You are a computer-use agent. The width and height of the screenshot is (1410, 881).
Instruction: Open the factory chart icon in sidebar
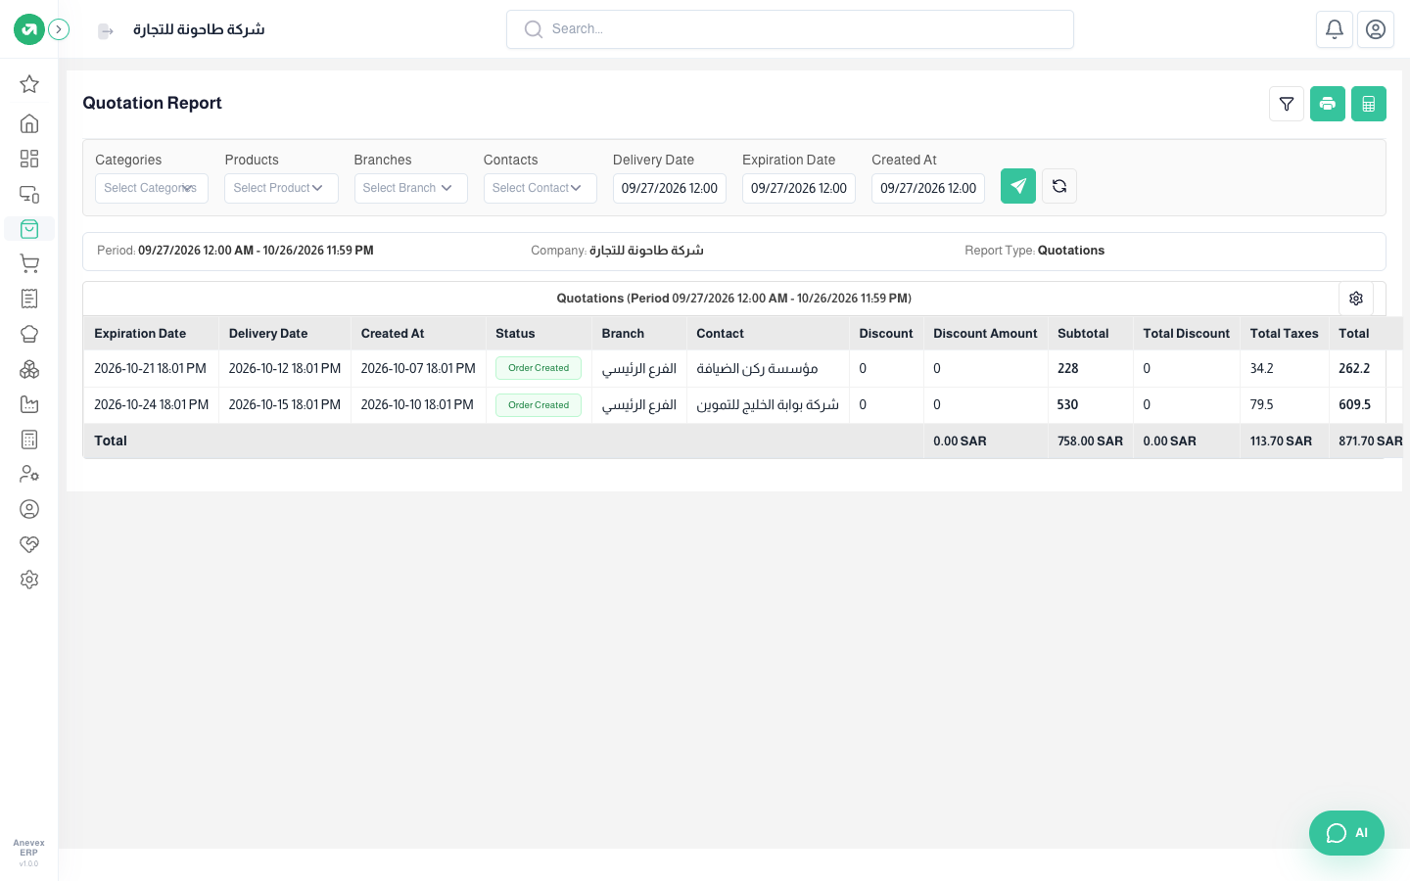pyautogui.click(x=29, y=404)
